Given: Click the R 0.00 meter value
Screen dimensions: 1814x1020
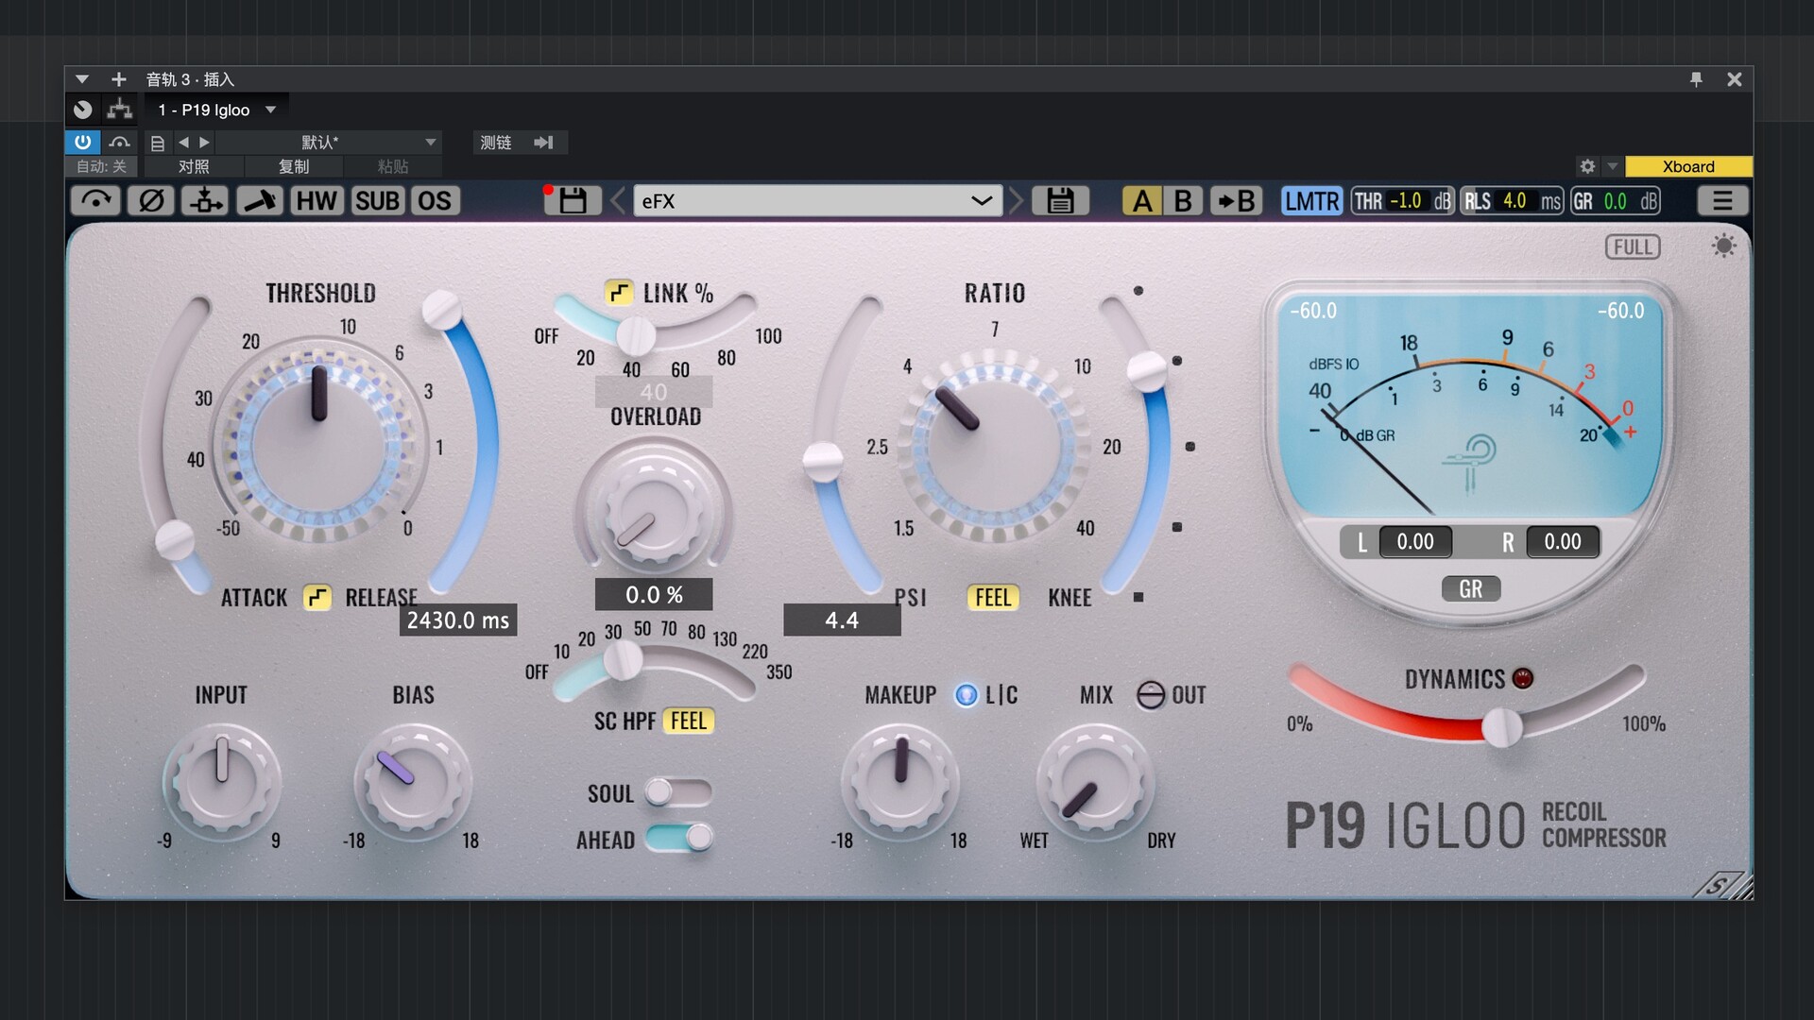Looking at the screenshot, I should (1563, 542).
